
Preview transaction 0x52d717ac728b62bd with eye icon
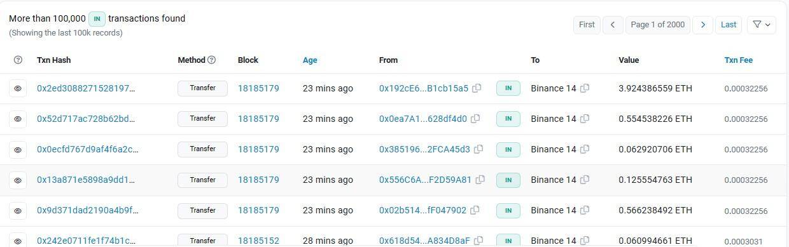[x=18, y=119]
